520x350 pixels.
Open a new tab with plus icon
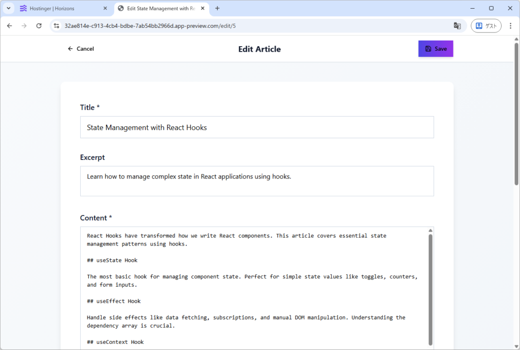coord(217,9)
